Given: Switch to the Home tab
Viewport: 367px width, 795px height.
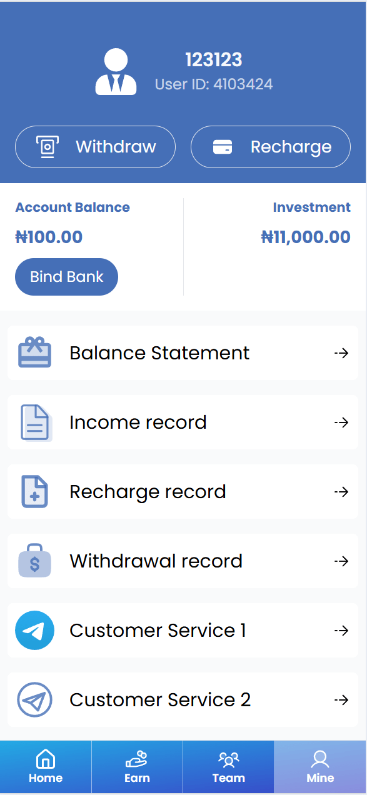Looking at the screenshot, I should (46, 767).
